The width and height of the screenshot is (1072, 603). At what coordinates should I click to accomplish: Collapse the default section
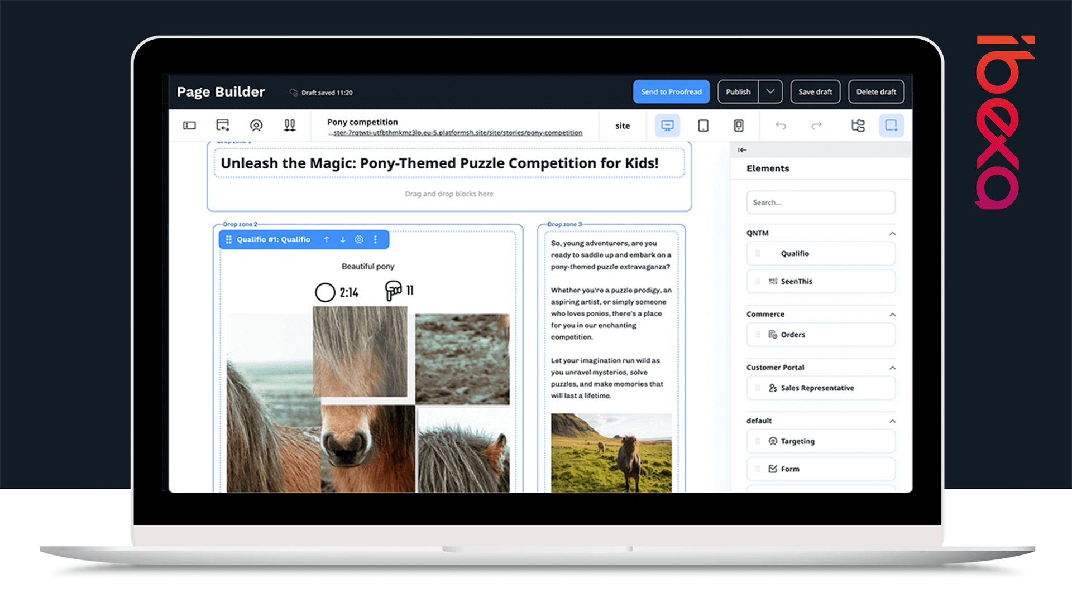click(892, 421)
